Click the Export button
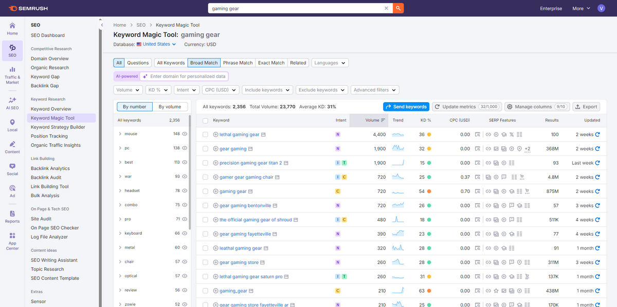Viewport: 617px width, 307px height. click(586, 107)
